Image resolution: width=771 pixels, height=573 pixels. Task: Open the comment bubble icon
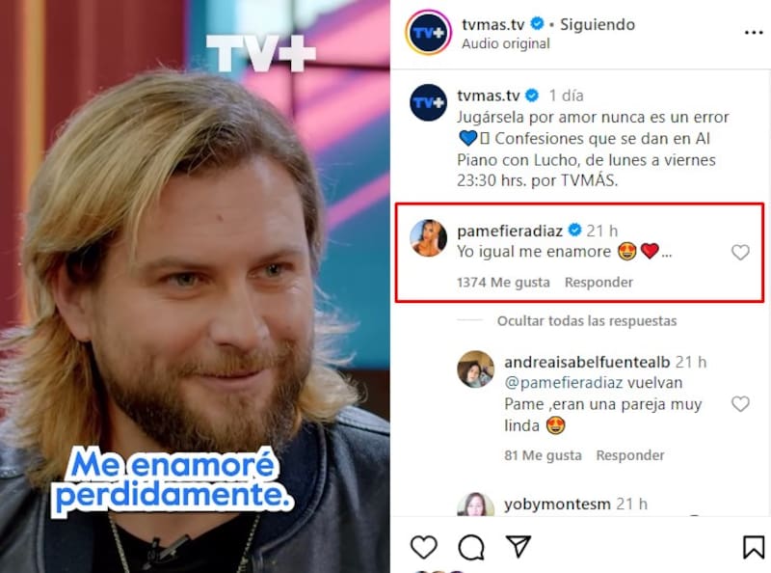tap(471, 547)
